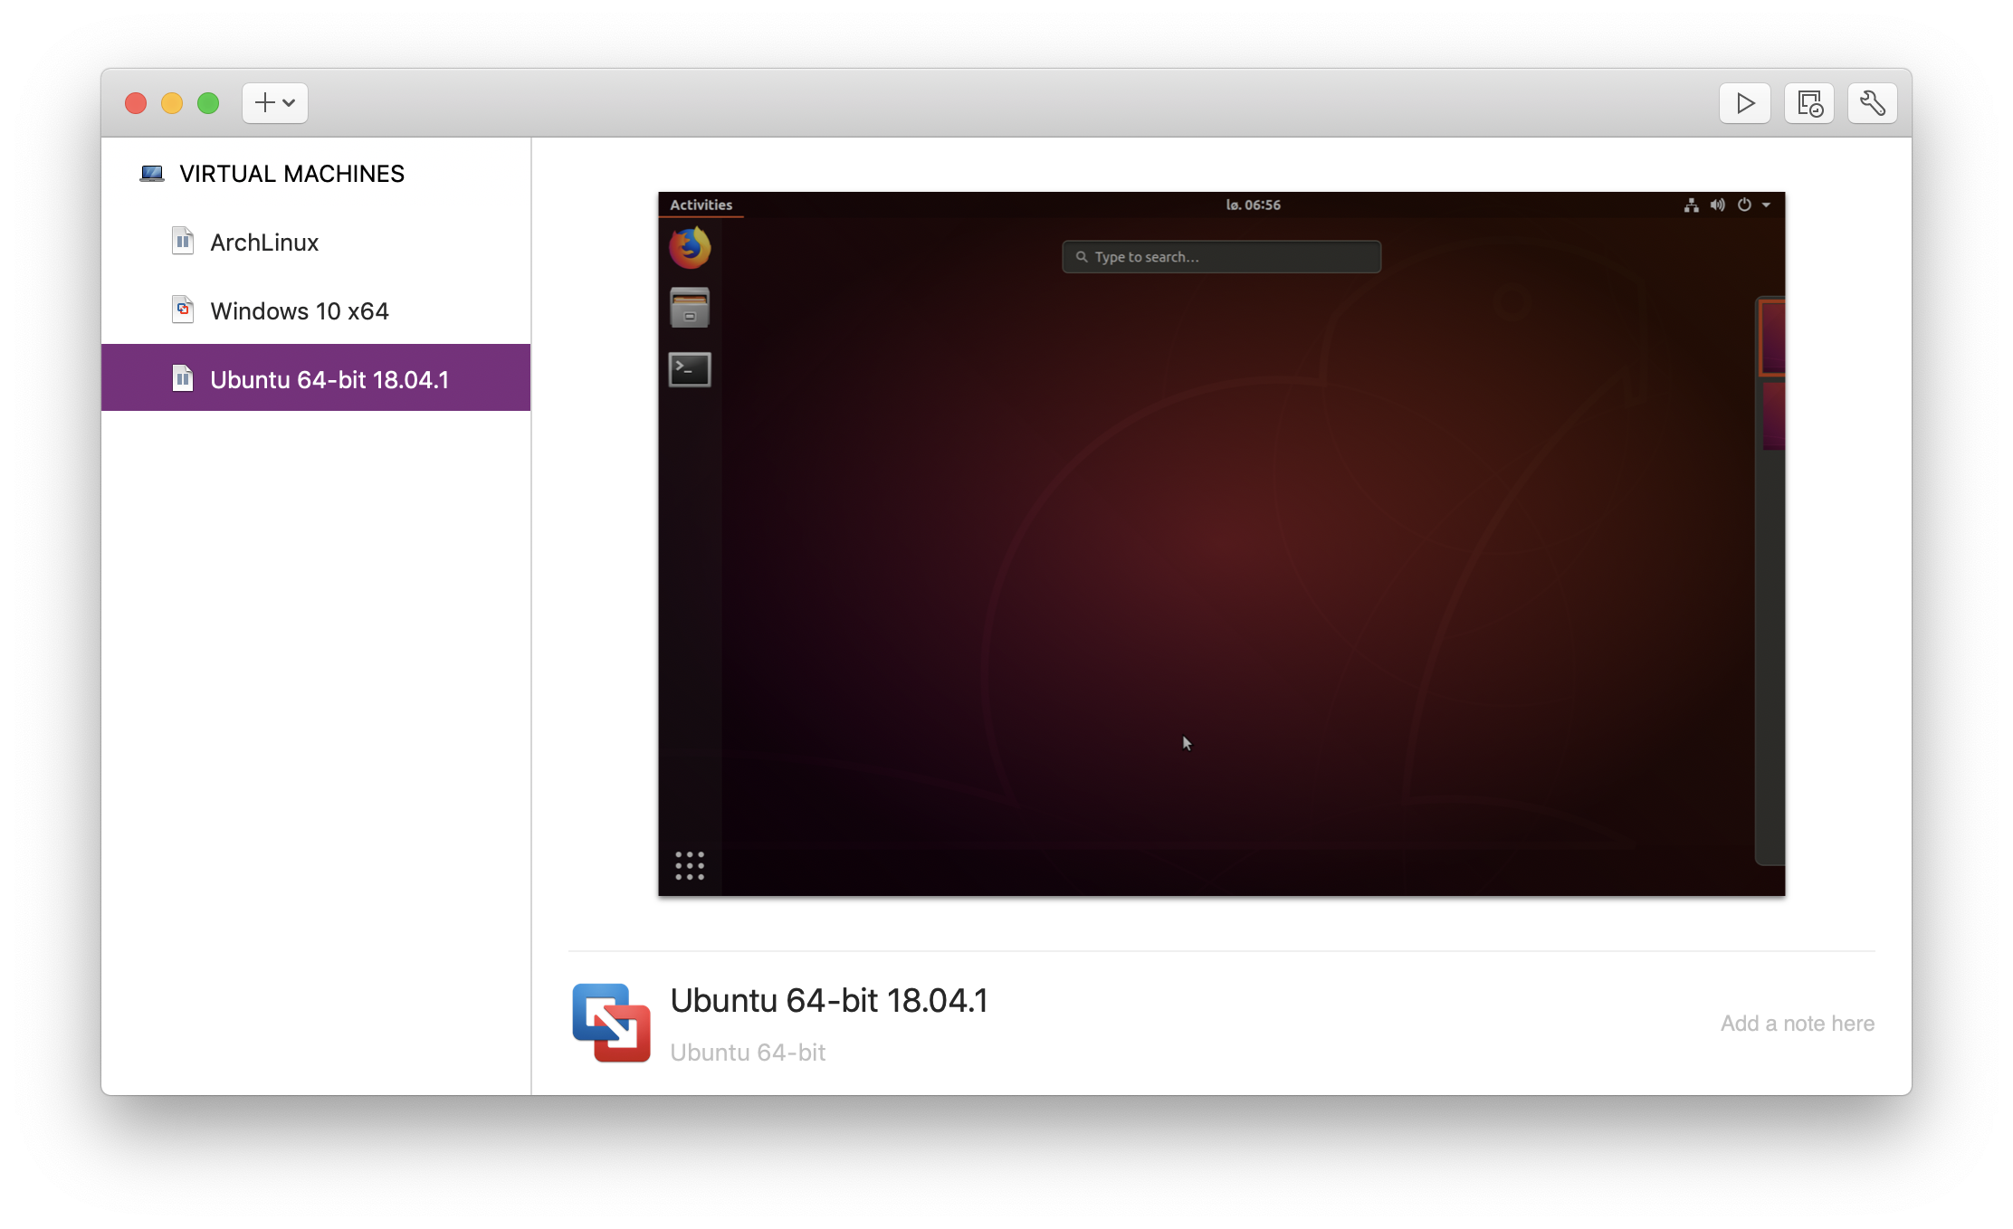Open the snapshots manager icon
Screen dimensions: 2013x1229
tap(1808, 103)
